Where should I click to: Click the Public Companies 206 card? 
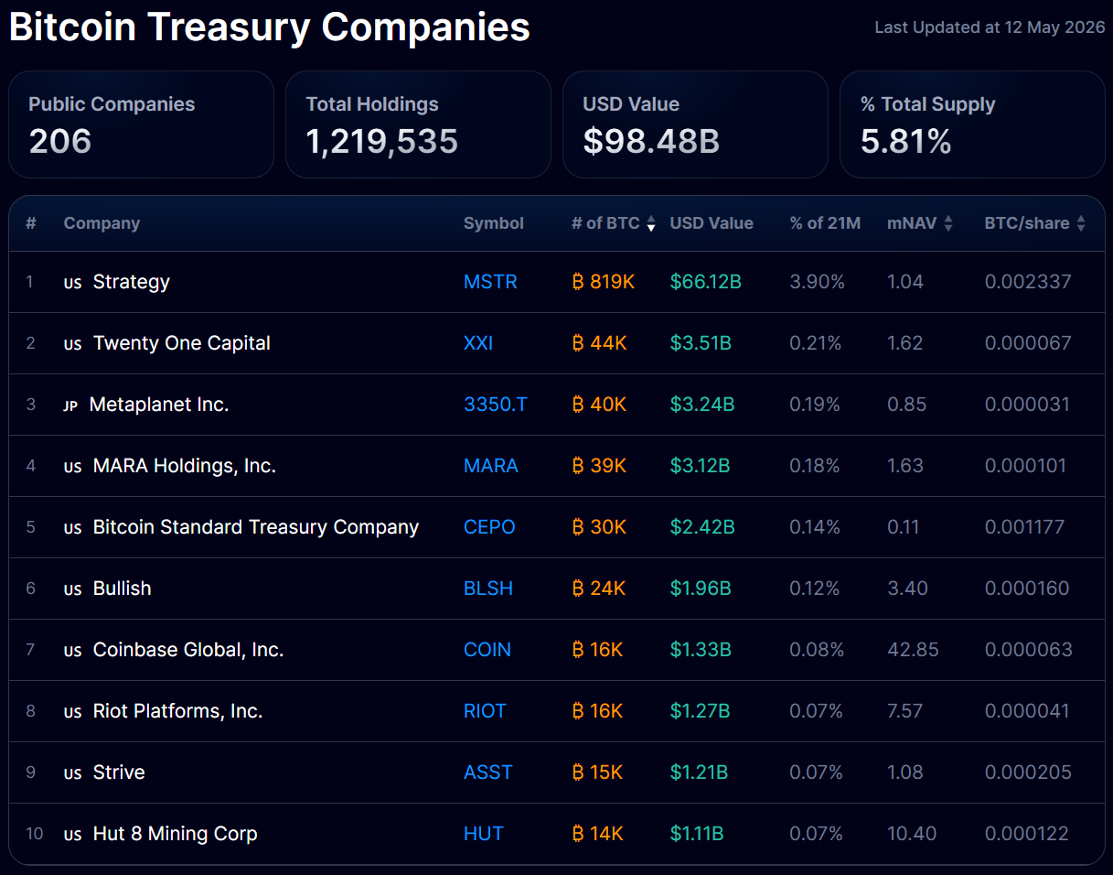point(142,124)
